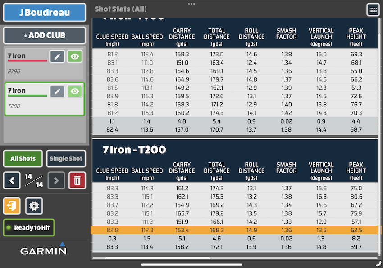
Task: Click T200 average total distance 172.1
Action: pyautogui.click(x=216, y=247)
